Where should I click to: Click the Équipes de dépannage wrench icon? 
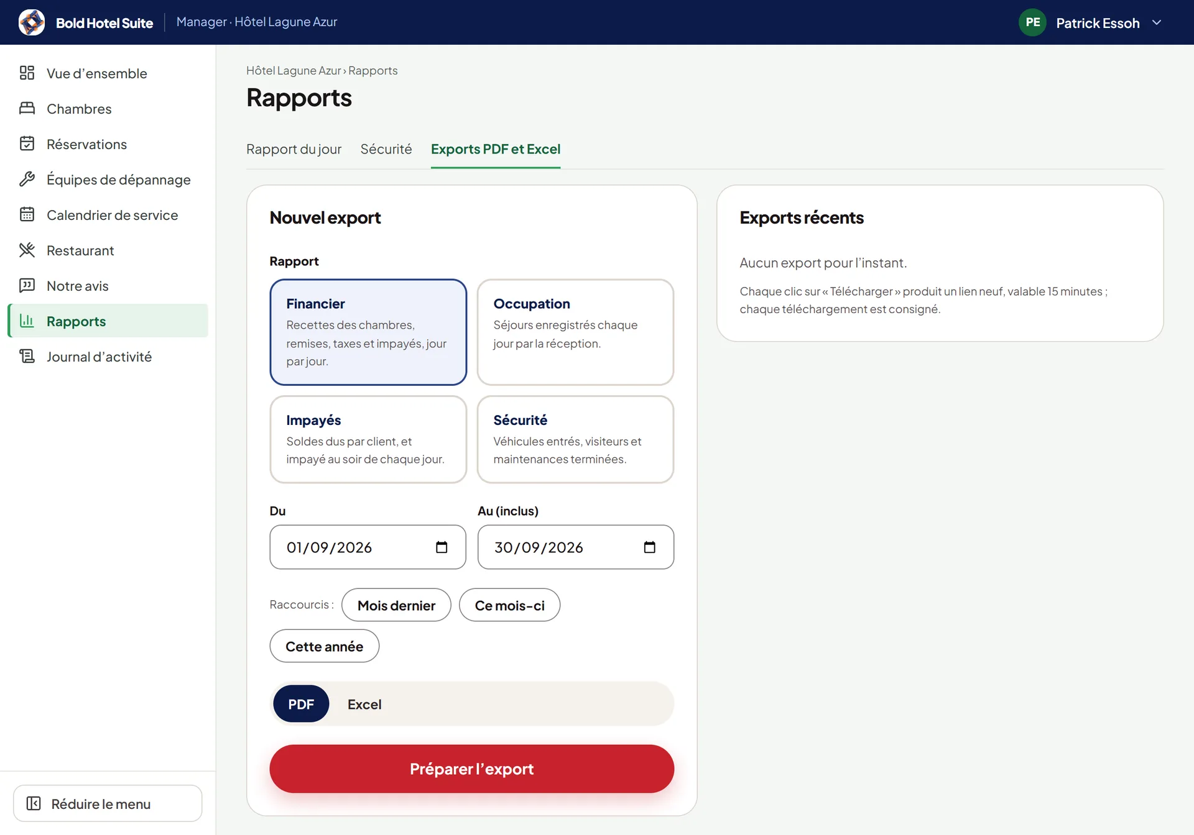coord(27,180)
